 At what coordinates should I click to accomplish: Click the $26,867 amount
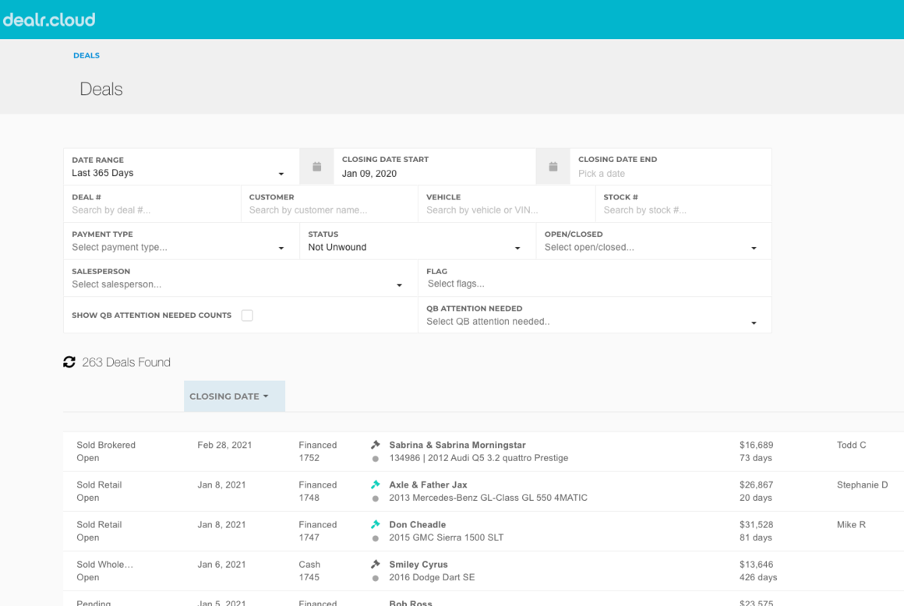pos(757,484)
